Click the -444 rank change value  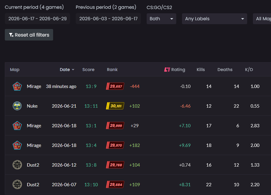pos(135,86)
